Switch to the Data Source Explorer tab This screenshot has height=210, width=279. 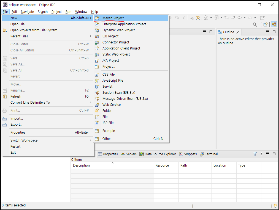pos(158,154)
